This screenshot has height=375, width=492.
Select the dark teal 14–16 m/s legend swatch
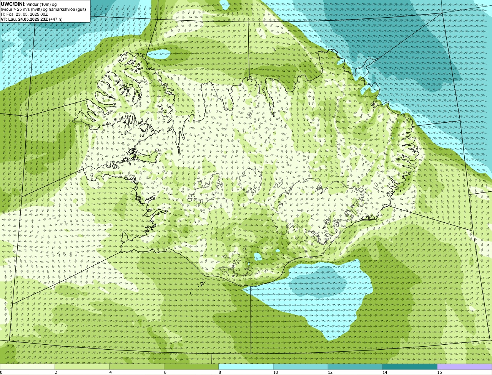coord(410,367)
